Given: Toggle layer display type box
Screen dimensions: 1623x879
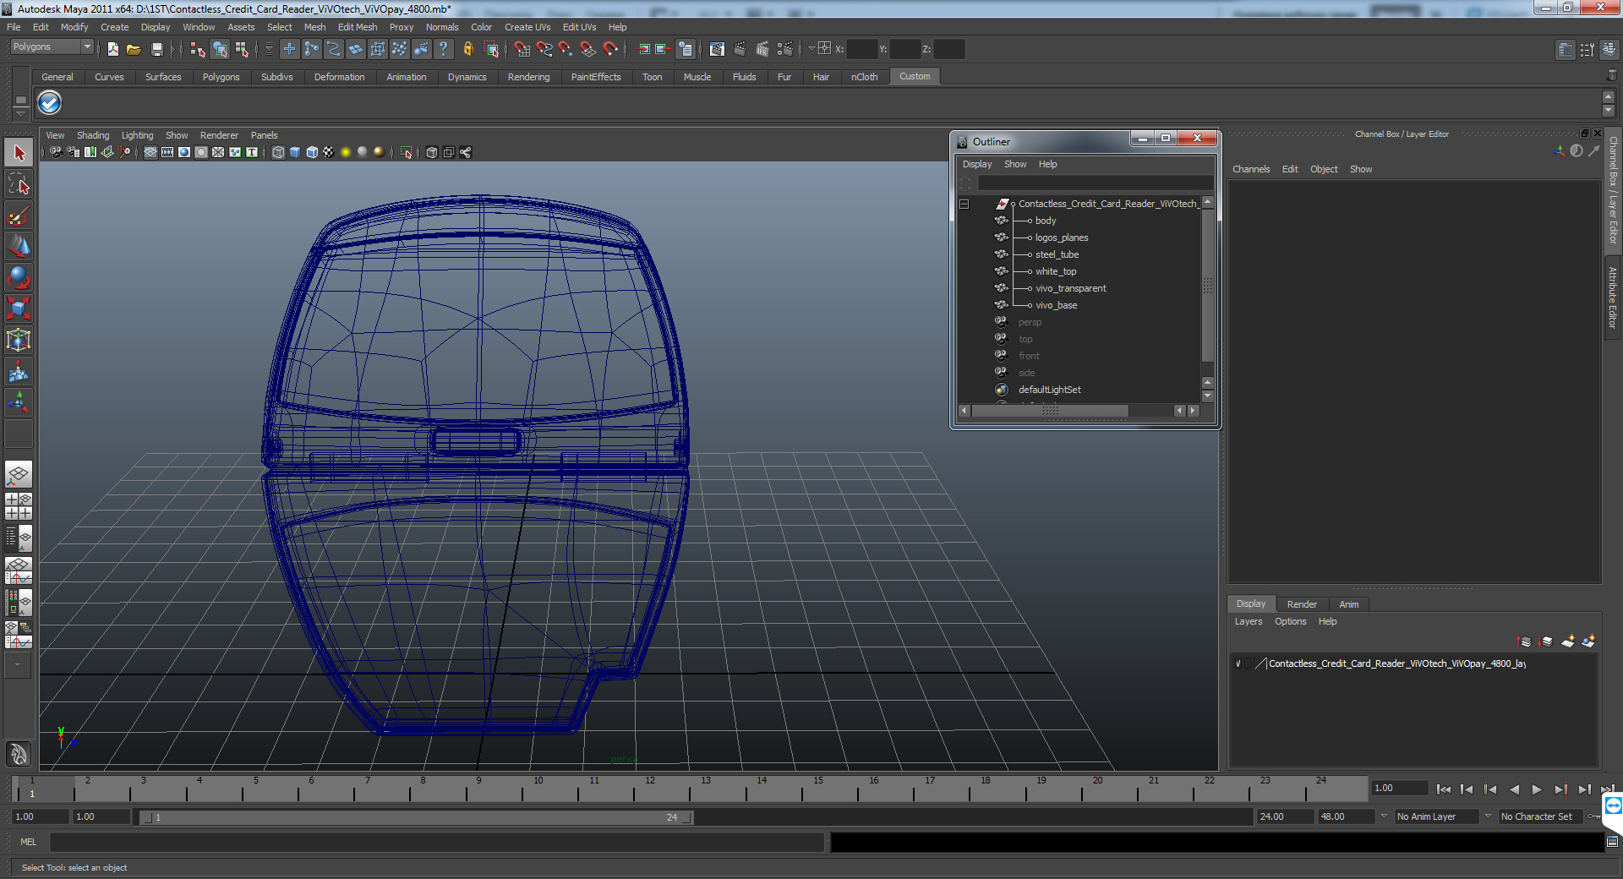Looking at the screenshot, I should [1249, 663].
